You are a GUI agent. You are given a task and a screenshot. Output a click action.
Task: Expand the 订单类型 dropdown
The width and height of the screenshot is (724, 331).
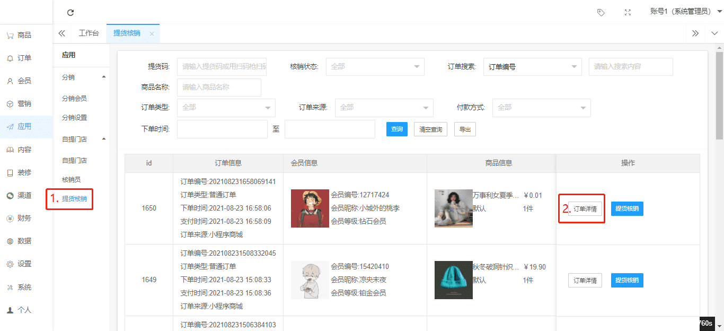point(226,108)
